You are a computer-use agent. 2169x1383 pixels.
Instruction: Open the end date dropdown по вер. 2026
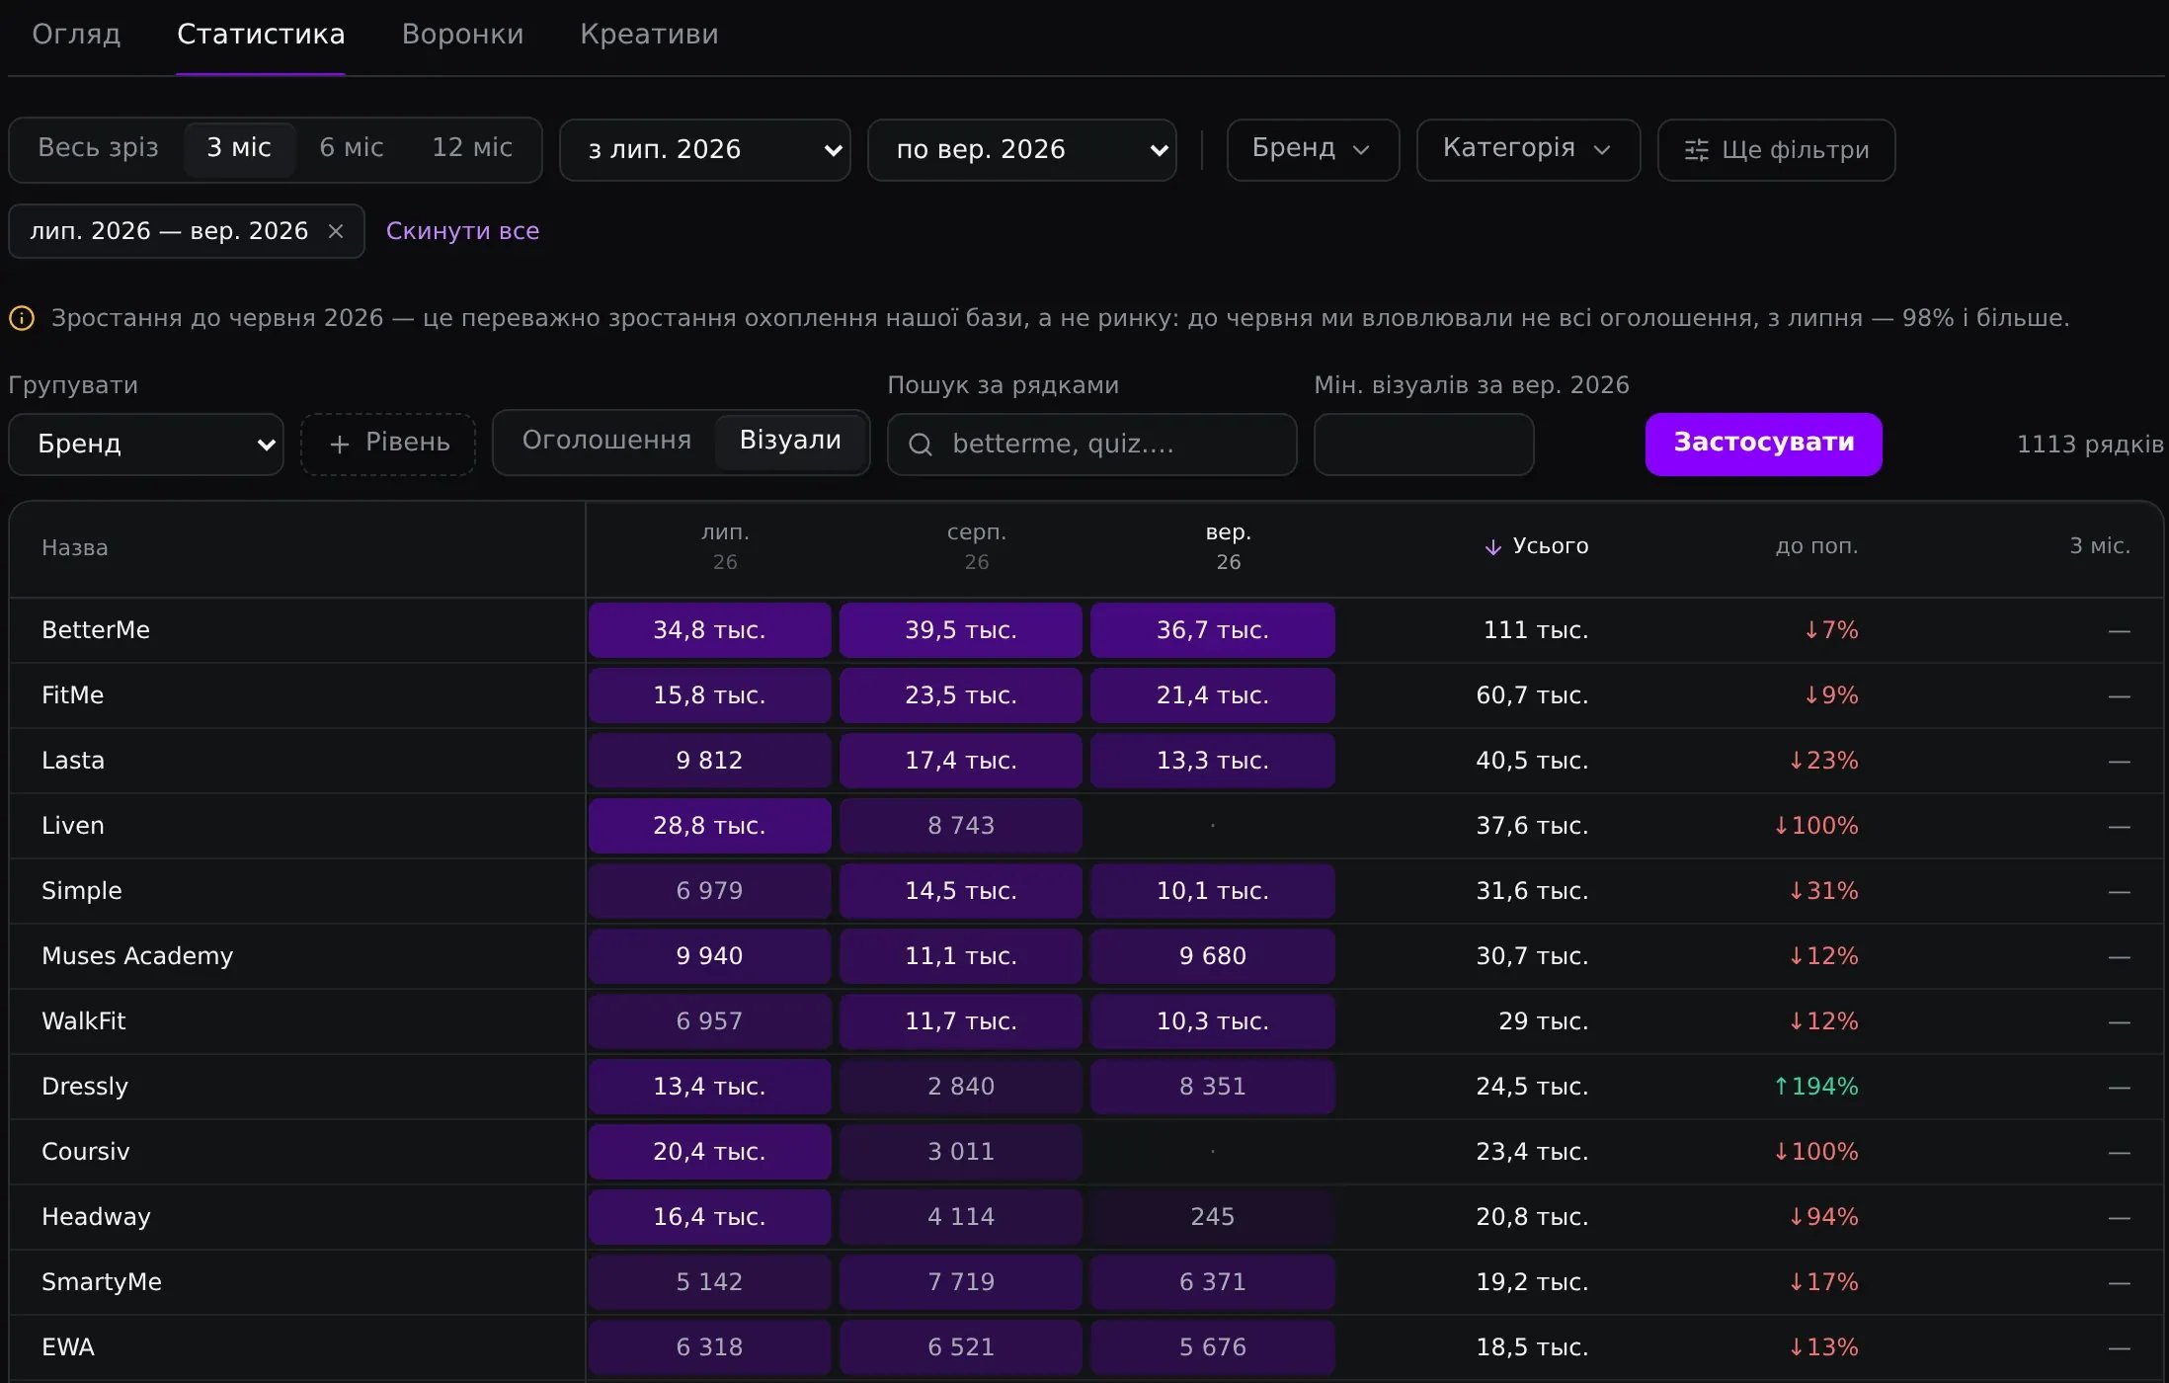coord(1022,150)
